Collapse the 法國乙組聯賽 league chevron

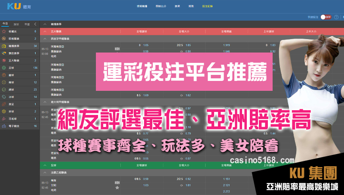[x=45, y=173]
